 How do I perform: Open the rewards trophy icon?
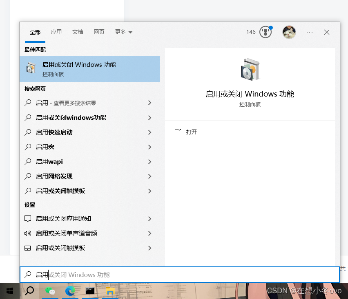click(265, 32)
